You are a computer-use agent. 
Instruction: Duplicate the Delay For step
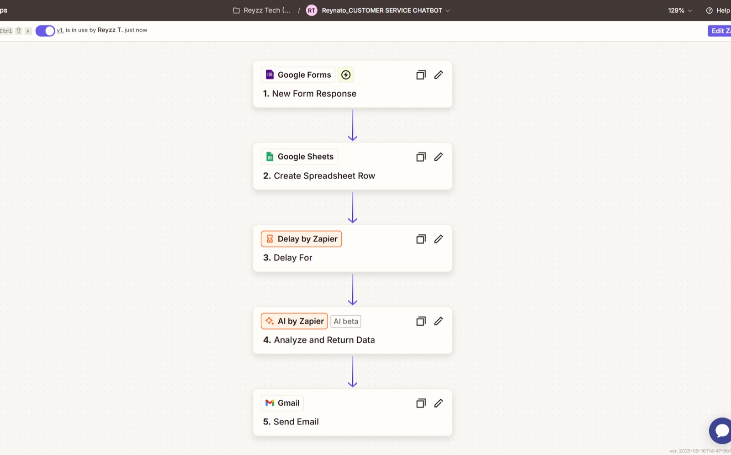pos(421,239)
